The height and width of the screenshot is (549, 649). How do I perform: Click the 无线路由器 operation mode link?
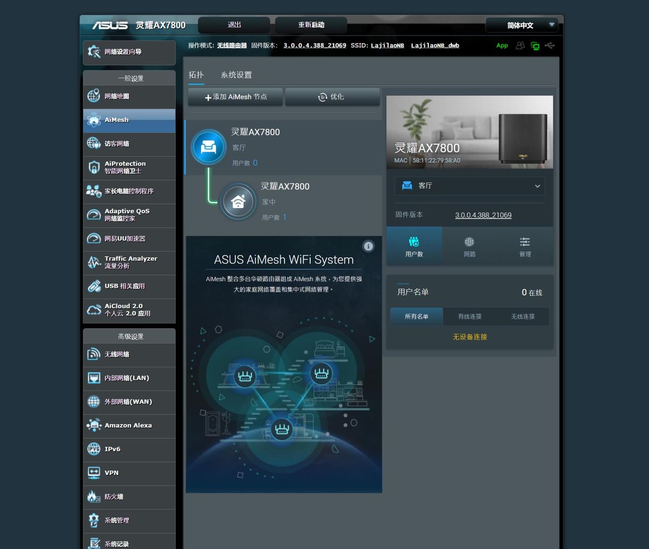coord(232,46)
